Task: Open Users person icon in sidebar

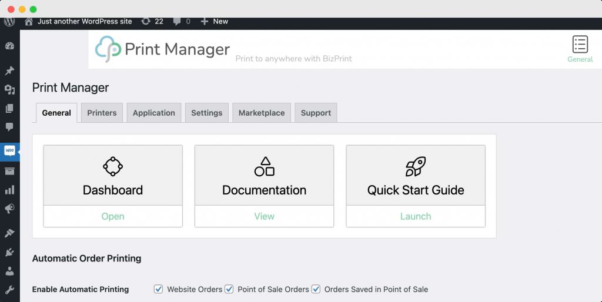Action: click(x=9, y=271)
